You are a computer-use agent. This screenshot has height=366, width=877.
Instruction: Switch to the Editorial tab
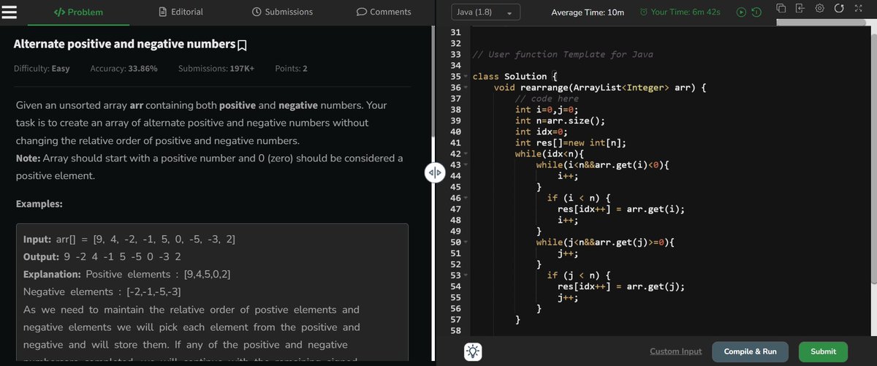tap(181, 12)
